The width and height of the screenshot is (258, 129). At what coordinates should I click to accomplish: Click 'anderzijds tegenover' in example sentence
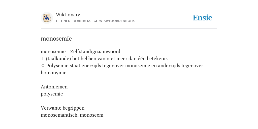(x=180, y=66)
